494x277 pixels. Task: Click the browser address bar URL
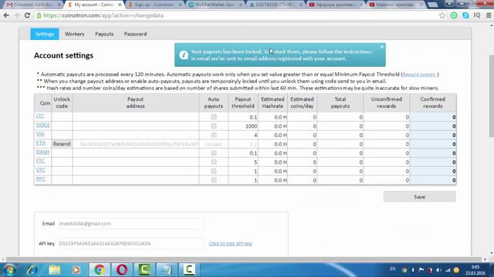pyautogui.click(x=103, y=15)
